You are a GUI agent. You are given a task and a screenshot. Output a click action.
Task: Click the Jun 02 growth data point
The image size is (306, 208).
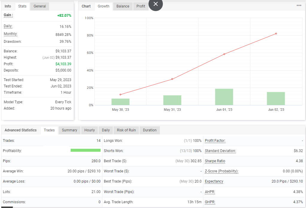[276, 34]
